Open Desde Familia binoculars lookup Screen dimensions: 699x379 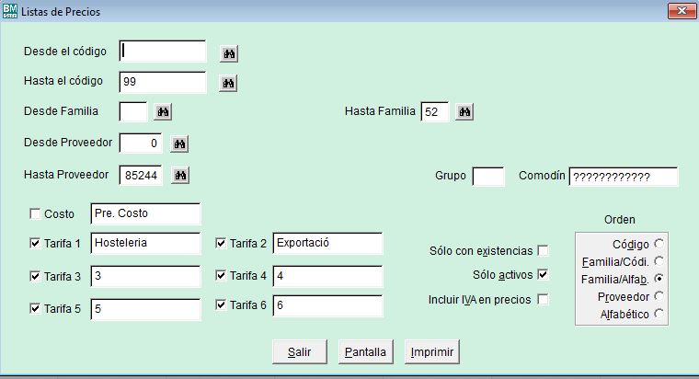(x=163, y=112)
